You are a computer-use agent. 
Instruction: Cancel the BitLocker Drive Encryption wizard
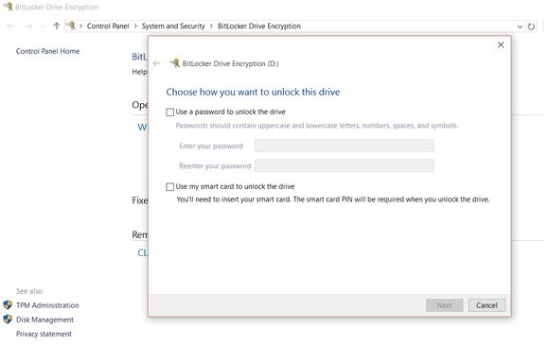[487, 305]
